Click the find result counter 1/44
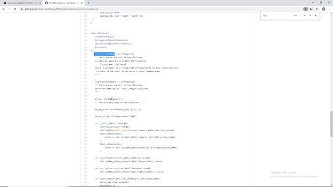333x187 pixels. tap(295, 16)
